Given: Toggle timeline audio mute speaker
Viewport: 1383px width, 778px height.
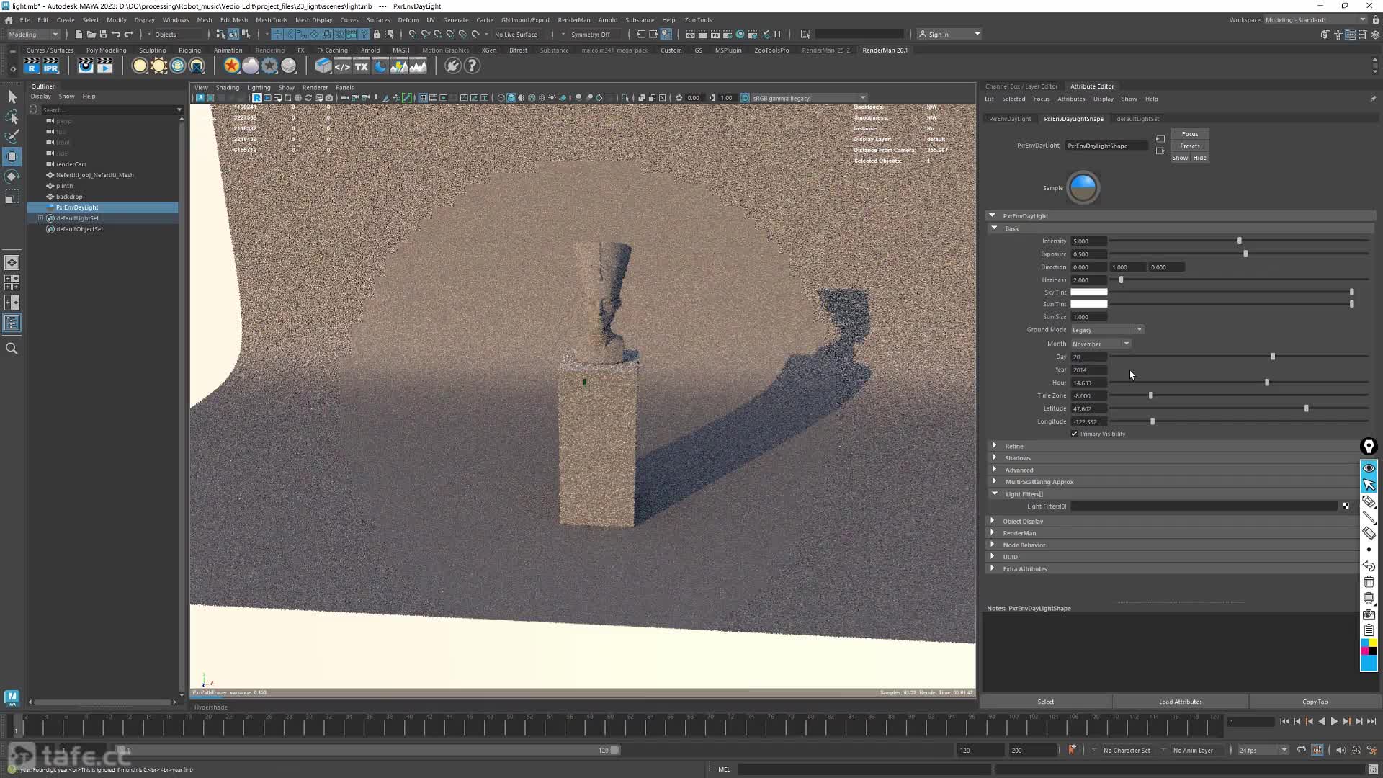Looking at the screenshot, I should tap(1341, 750).
